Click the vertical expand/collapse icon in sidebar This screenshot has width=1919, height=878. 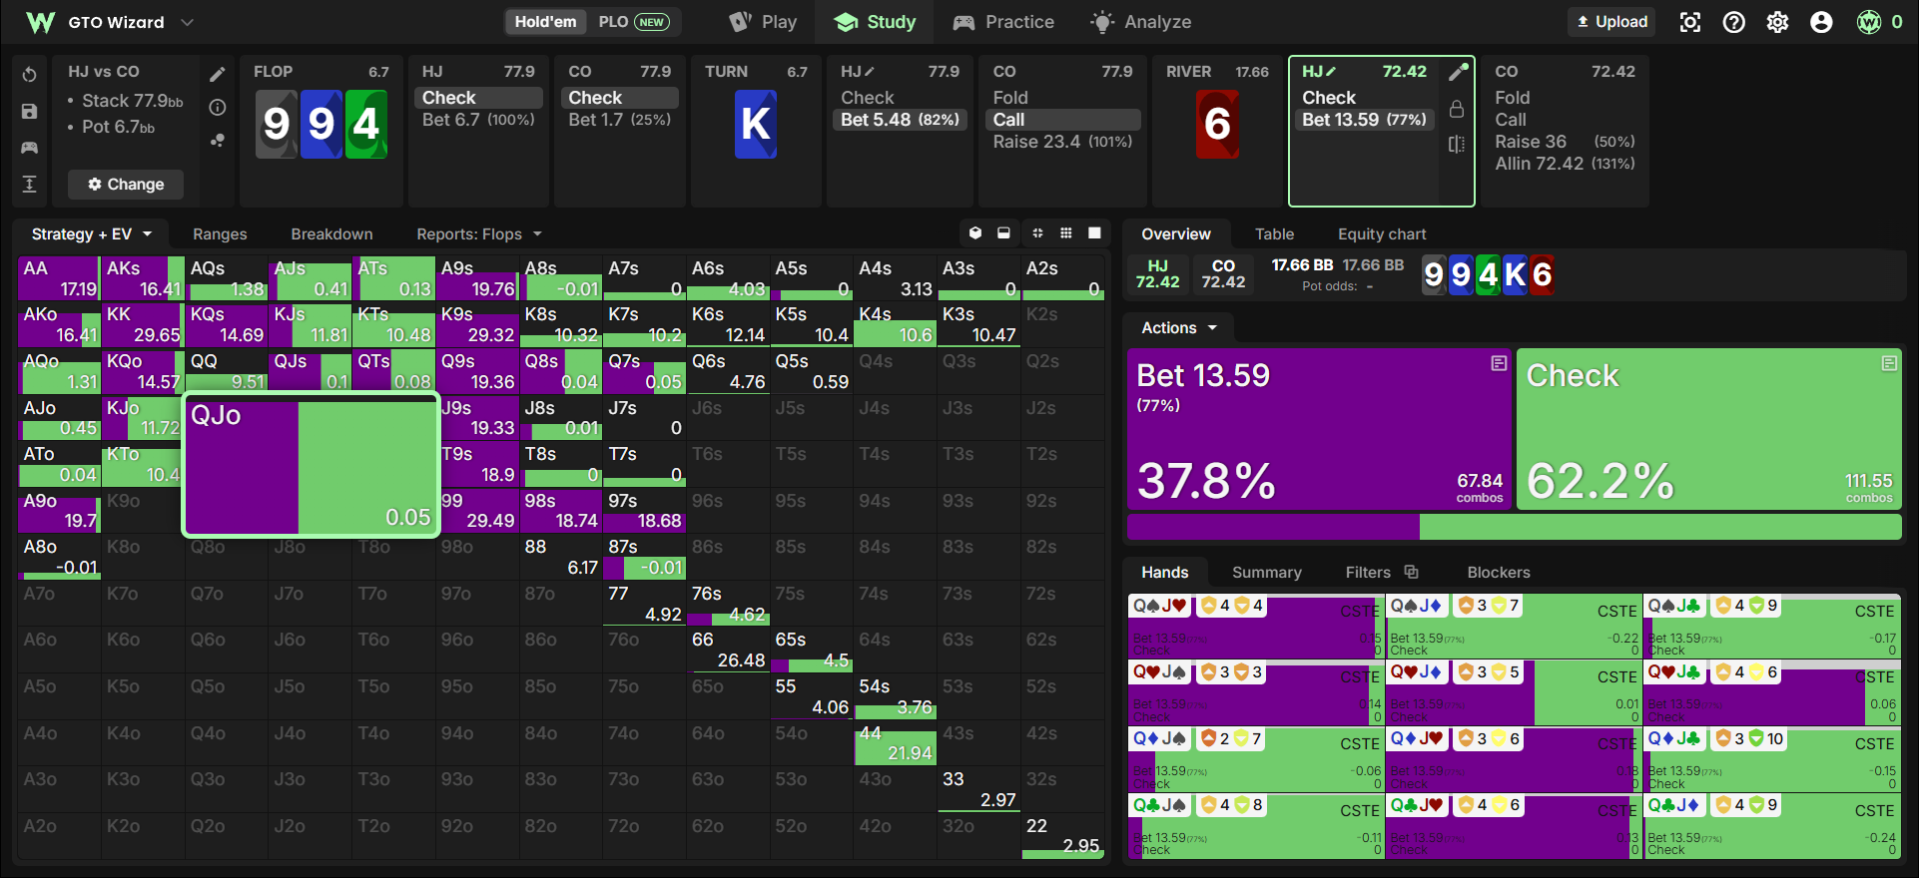point(29,184)
